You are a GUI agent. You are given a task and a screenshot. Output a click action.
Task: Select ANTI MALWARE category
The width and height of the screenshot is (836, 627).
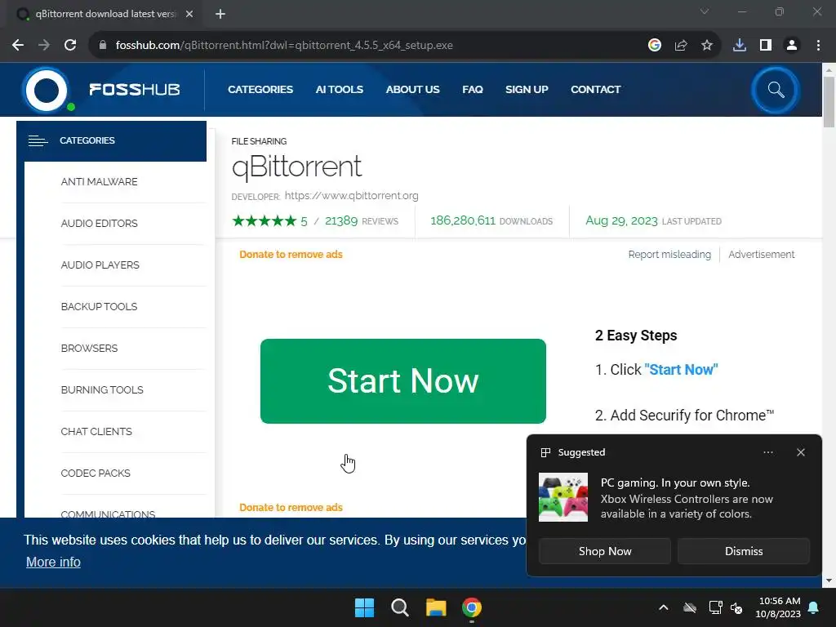pos(99,182)
